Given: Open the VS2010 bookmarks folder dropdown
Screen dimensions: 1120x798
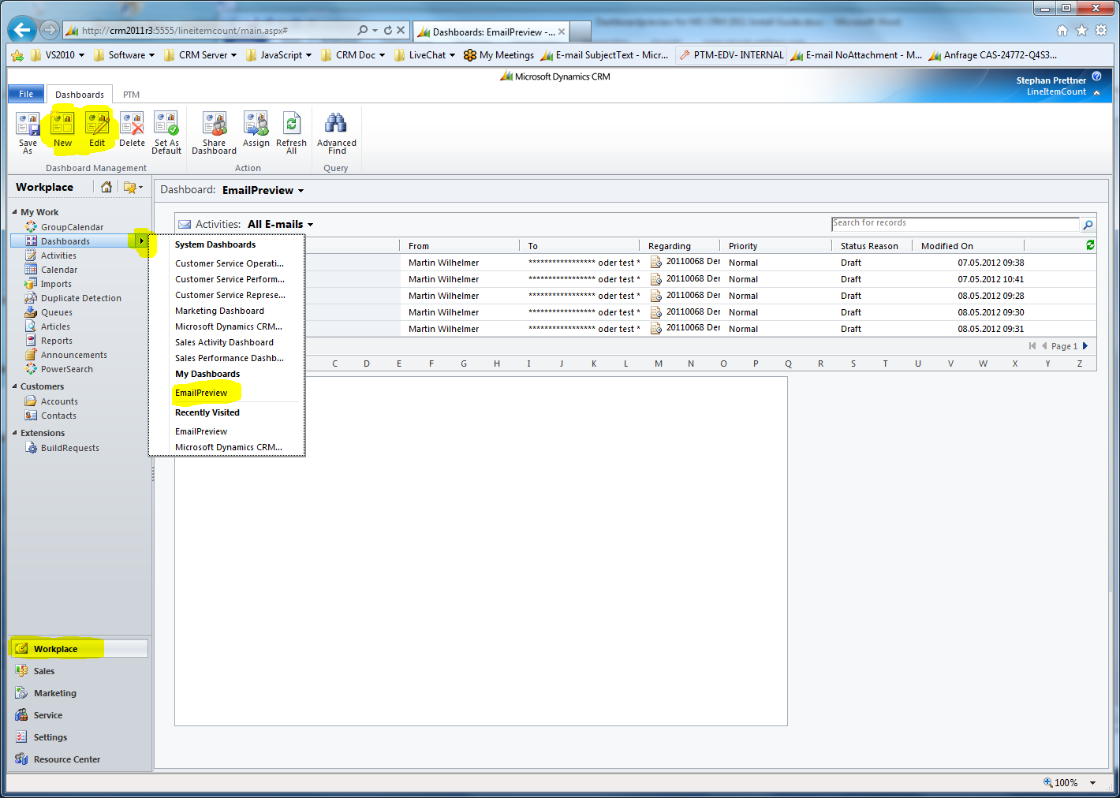Looking at the screenshot, I should tap(83, 55).
